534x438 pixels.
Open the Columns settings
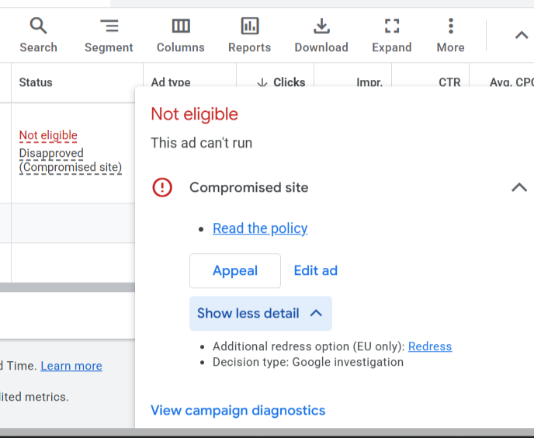tap(181, 36)
